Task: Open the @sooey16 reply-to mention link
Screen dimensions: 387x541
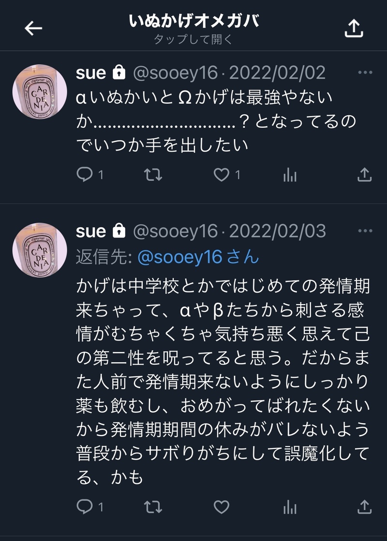Action: click(198, 257)
